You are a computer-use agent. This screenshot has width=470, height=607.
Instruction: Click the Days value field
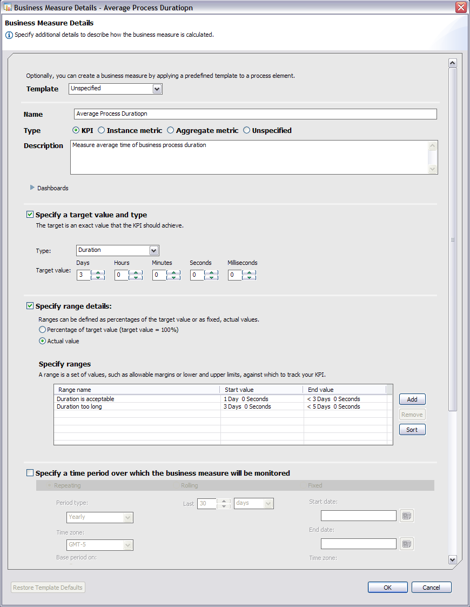pos(84,275)
